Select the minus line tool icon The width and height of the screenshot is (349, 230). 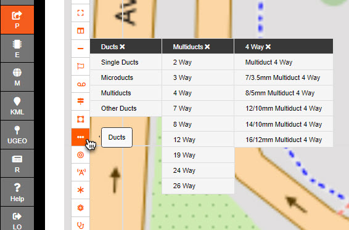(x=80, y=49)
